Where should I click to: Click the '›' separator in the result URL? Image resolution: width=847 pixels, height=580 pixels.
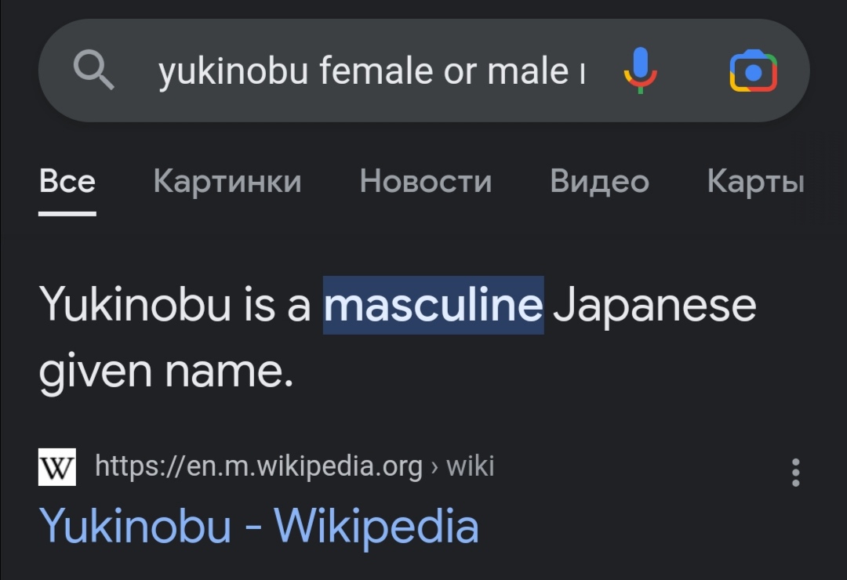[x=434, y=467]
